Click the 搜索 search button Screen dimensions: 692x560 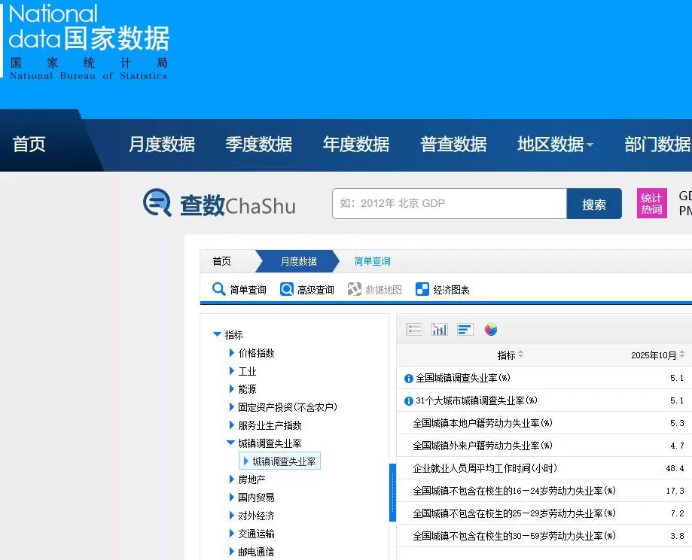[x=594, y=202]
